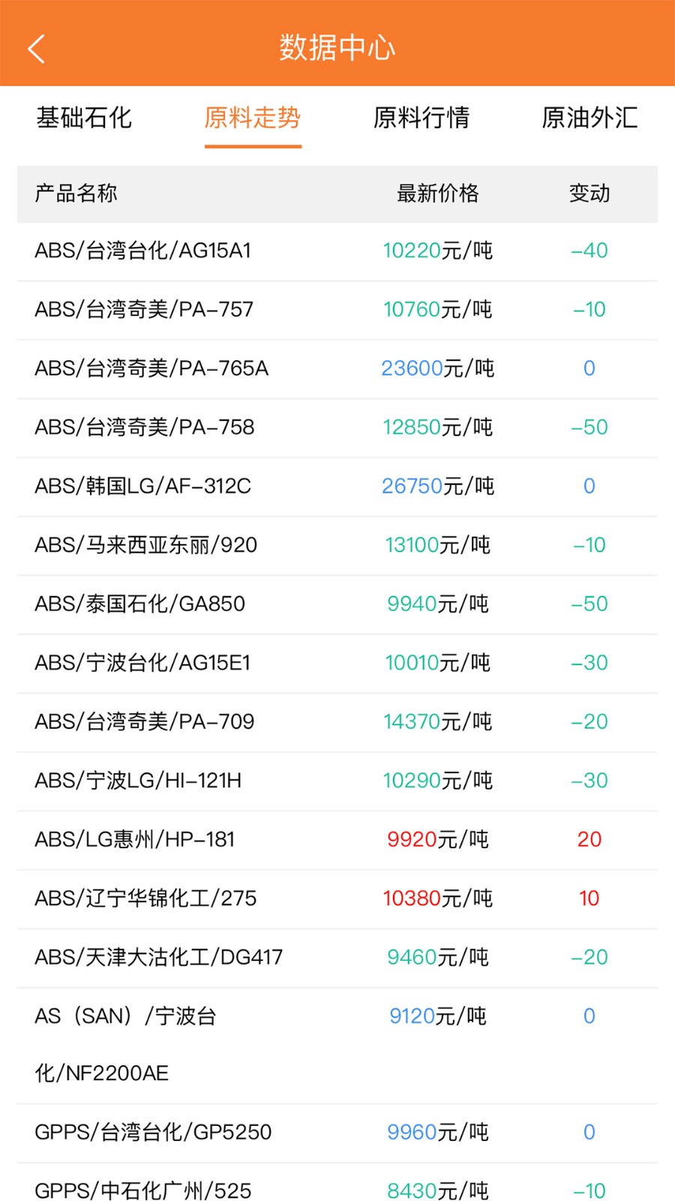The height and width of the screenshot is (1201, 675).
Task: Select ABS/台湾奇美/PA-757 entry
Action: pos(144,309)
